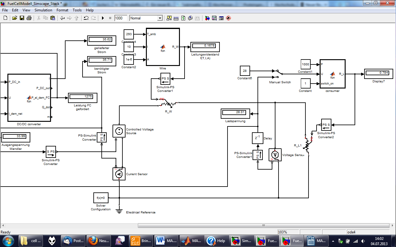396x247 pixels.
Task: Select the Solver Configuration block
Action: point(101,198)
